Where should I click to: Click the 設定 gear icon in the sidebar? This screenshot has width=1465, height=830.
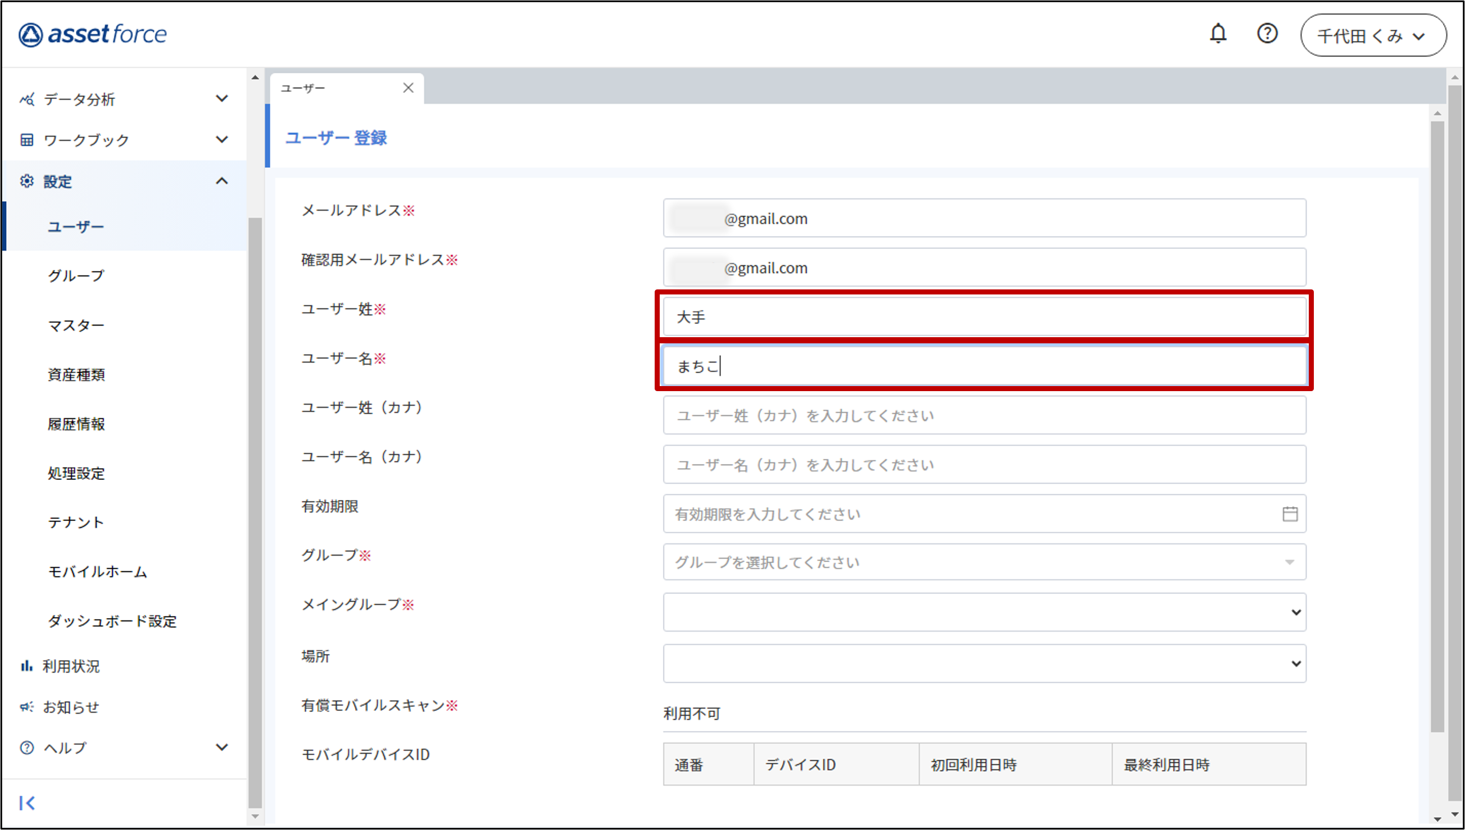pos(27,182)
